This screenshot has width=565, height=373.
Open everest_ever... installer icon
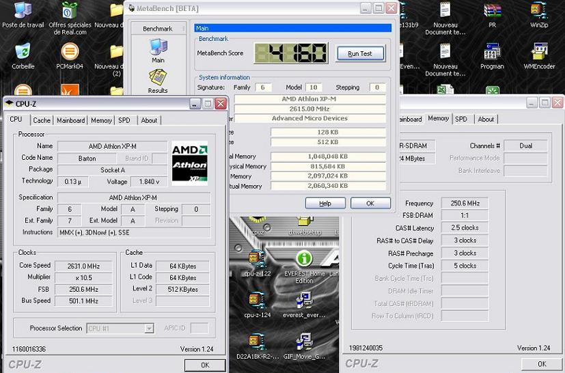(x=304, y=305)
